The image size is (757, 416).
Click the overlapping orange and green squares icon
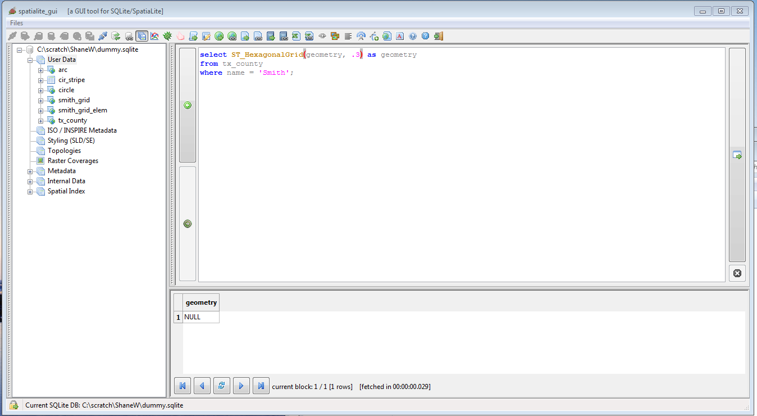[x=335, y=36]
